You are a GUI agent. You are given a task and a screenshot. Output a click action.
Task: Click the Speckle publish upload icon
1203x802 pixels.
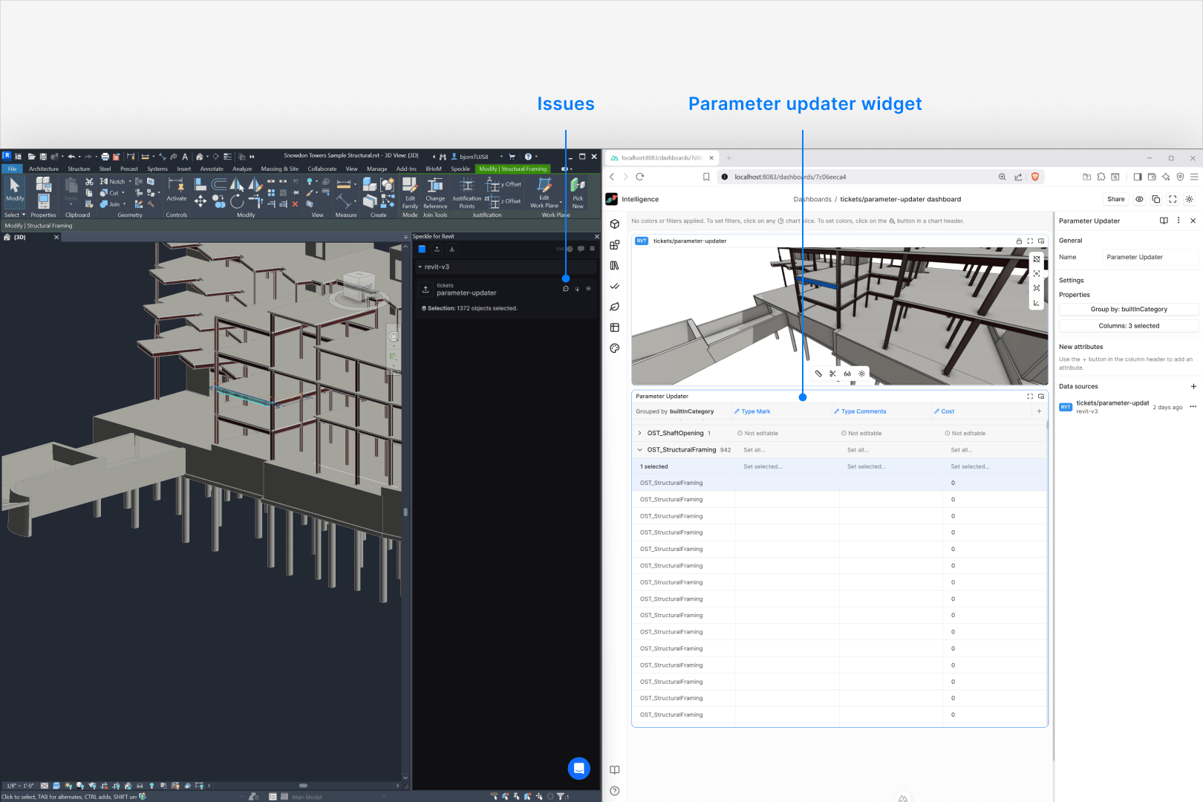click(437, 249)
